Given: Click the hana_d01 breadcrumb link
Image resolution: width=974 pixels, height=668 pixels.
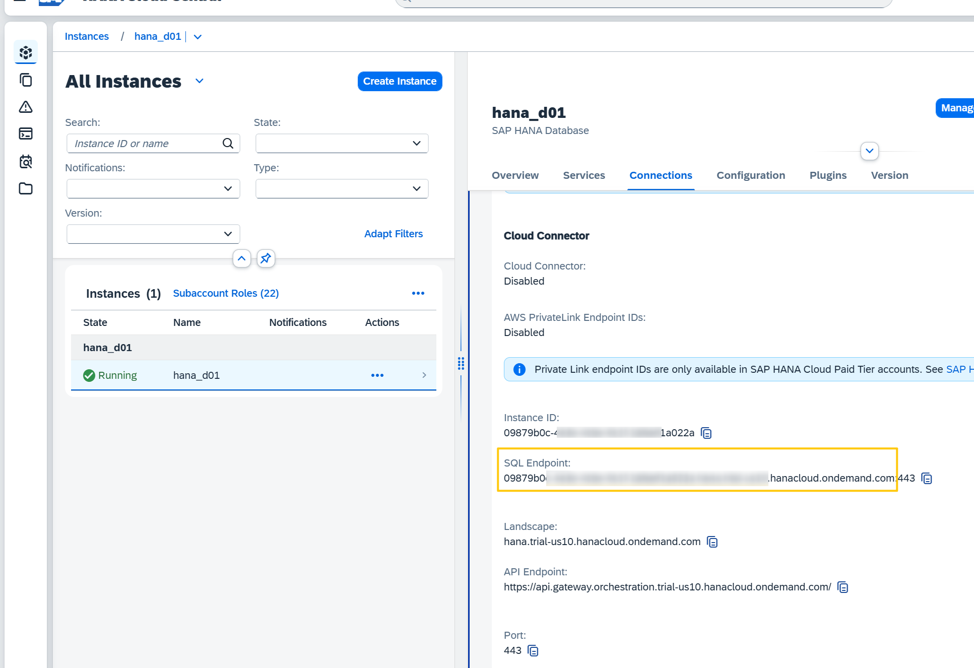Looking at the screenshot, I should [x=158, y=37].
